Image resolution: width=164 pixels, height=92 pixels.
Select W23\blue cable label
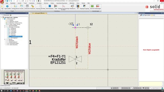point(89,49)
